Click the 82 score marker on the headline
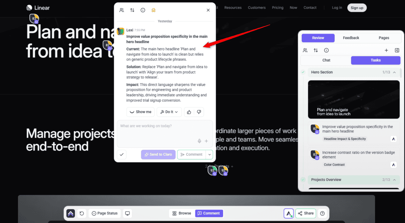The height and width of the screenshot is (223, 405). click(x=108, y=45)
